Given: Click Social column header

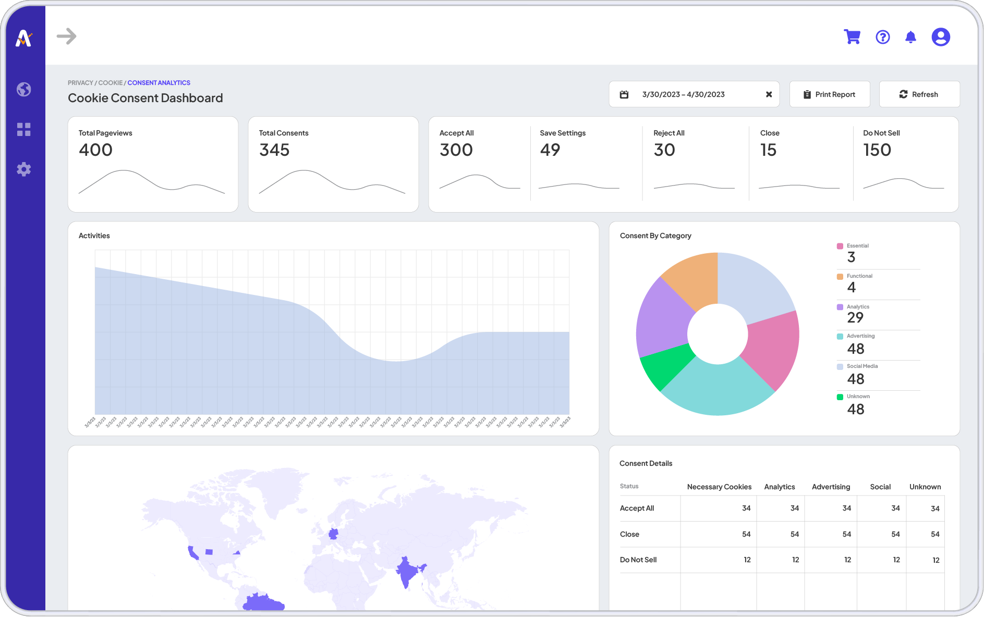Looking at the screenshot, I should [x=880, y=487].
